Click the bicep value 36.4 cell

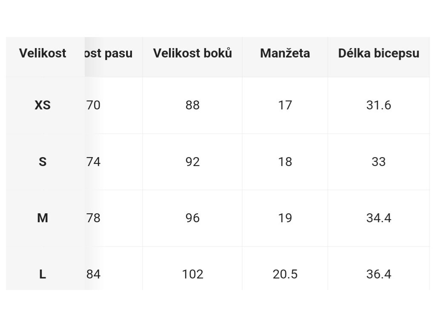[379, 275]
